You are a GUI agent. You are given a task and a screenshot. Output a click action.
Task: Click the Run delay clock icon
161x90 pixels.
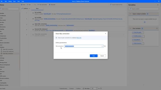pyautogui.click(x=83, y=88)
